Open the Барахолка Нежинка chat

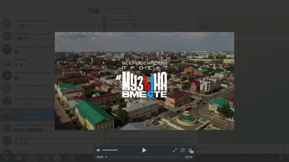(52, 23)
